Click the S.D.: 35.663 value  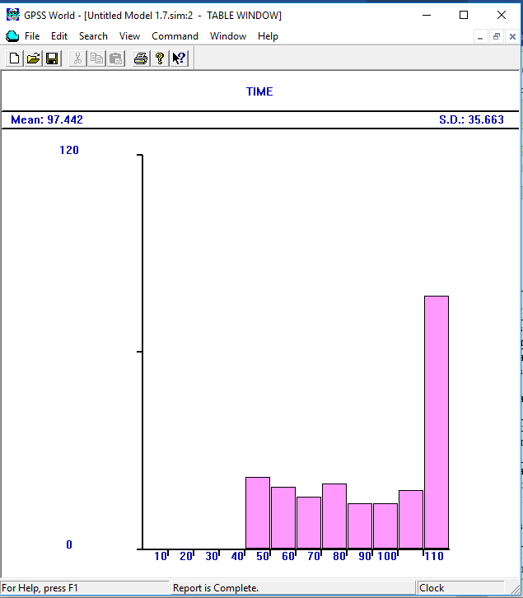click(471, 119)
